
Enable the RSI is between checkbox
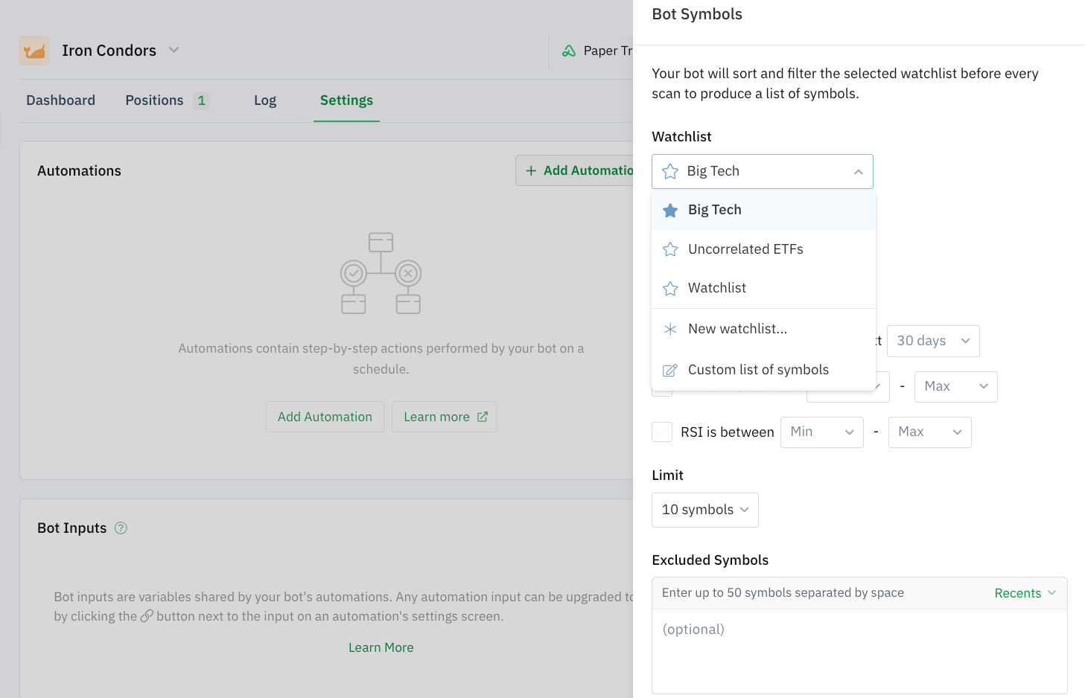tap(662, 432)
